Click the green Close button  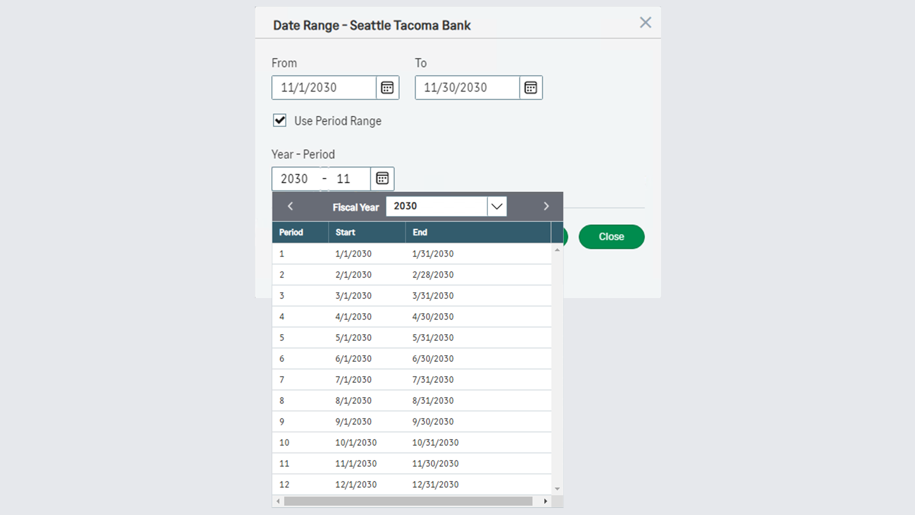611,237
